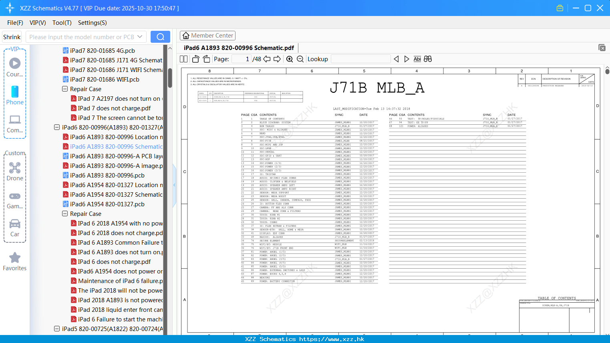Open iPad 2018 liquid enter front camera
610x343 pixels.
click(x=117, y=309)
